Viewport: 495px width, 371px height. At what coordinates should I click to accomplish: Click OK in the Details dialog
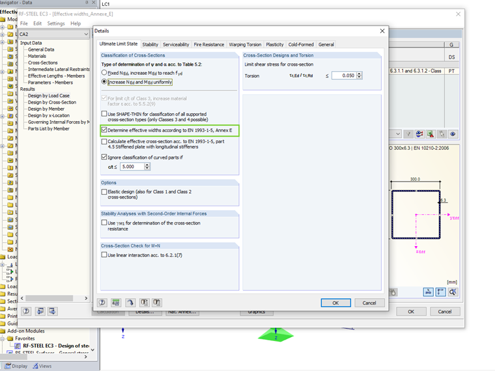tap(335, 303)
